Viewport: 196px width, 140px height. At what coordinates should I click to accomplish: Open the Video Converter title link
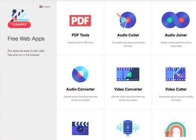coord(128,89)
